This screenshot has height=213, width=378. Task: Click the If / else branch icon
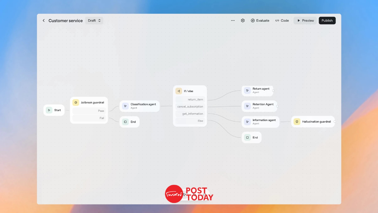[179, 91]
